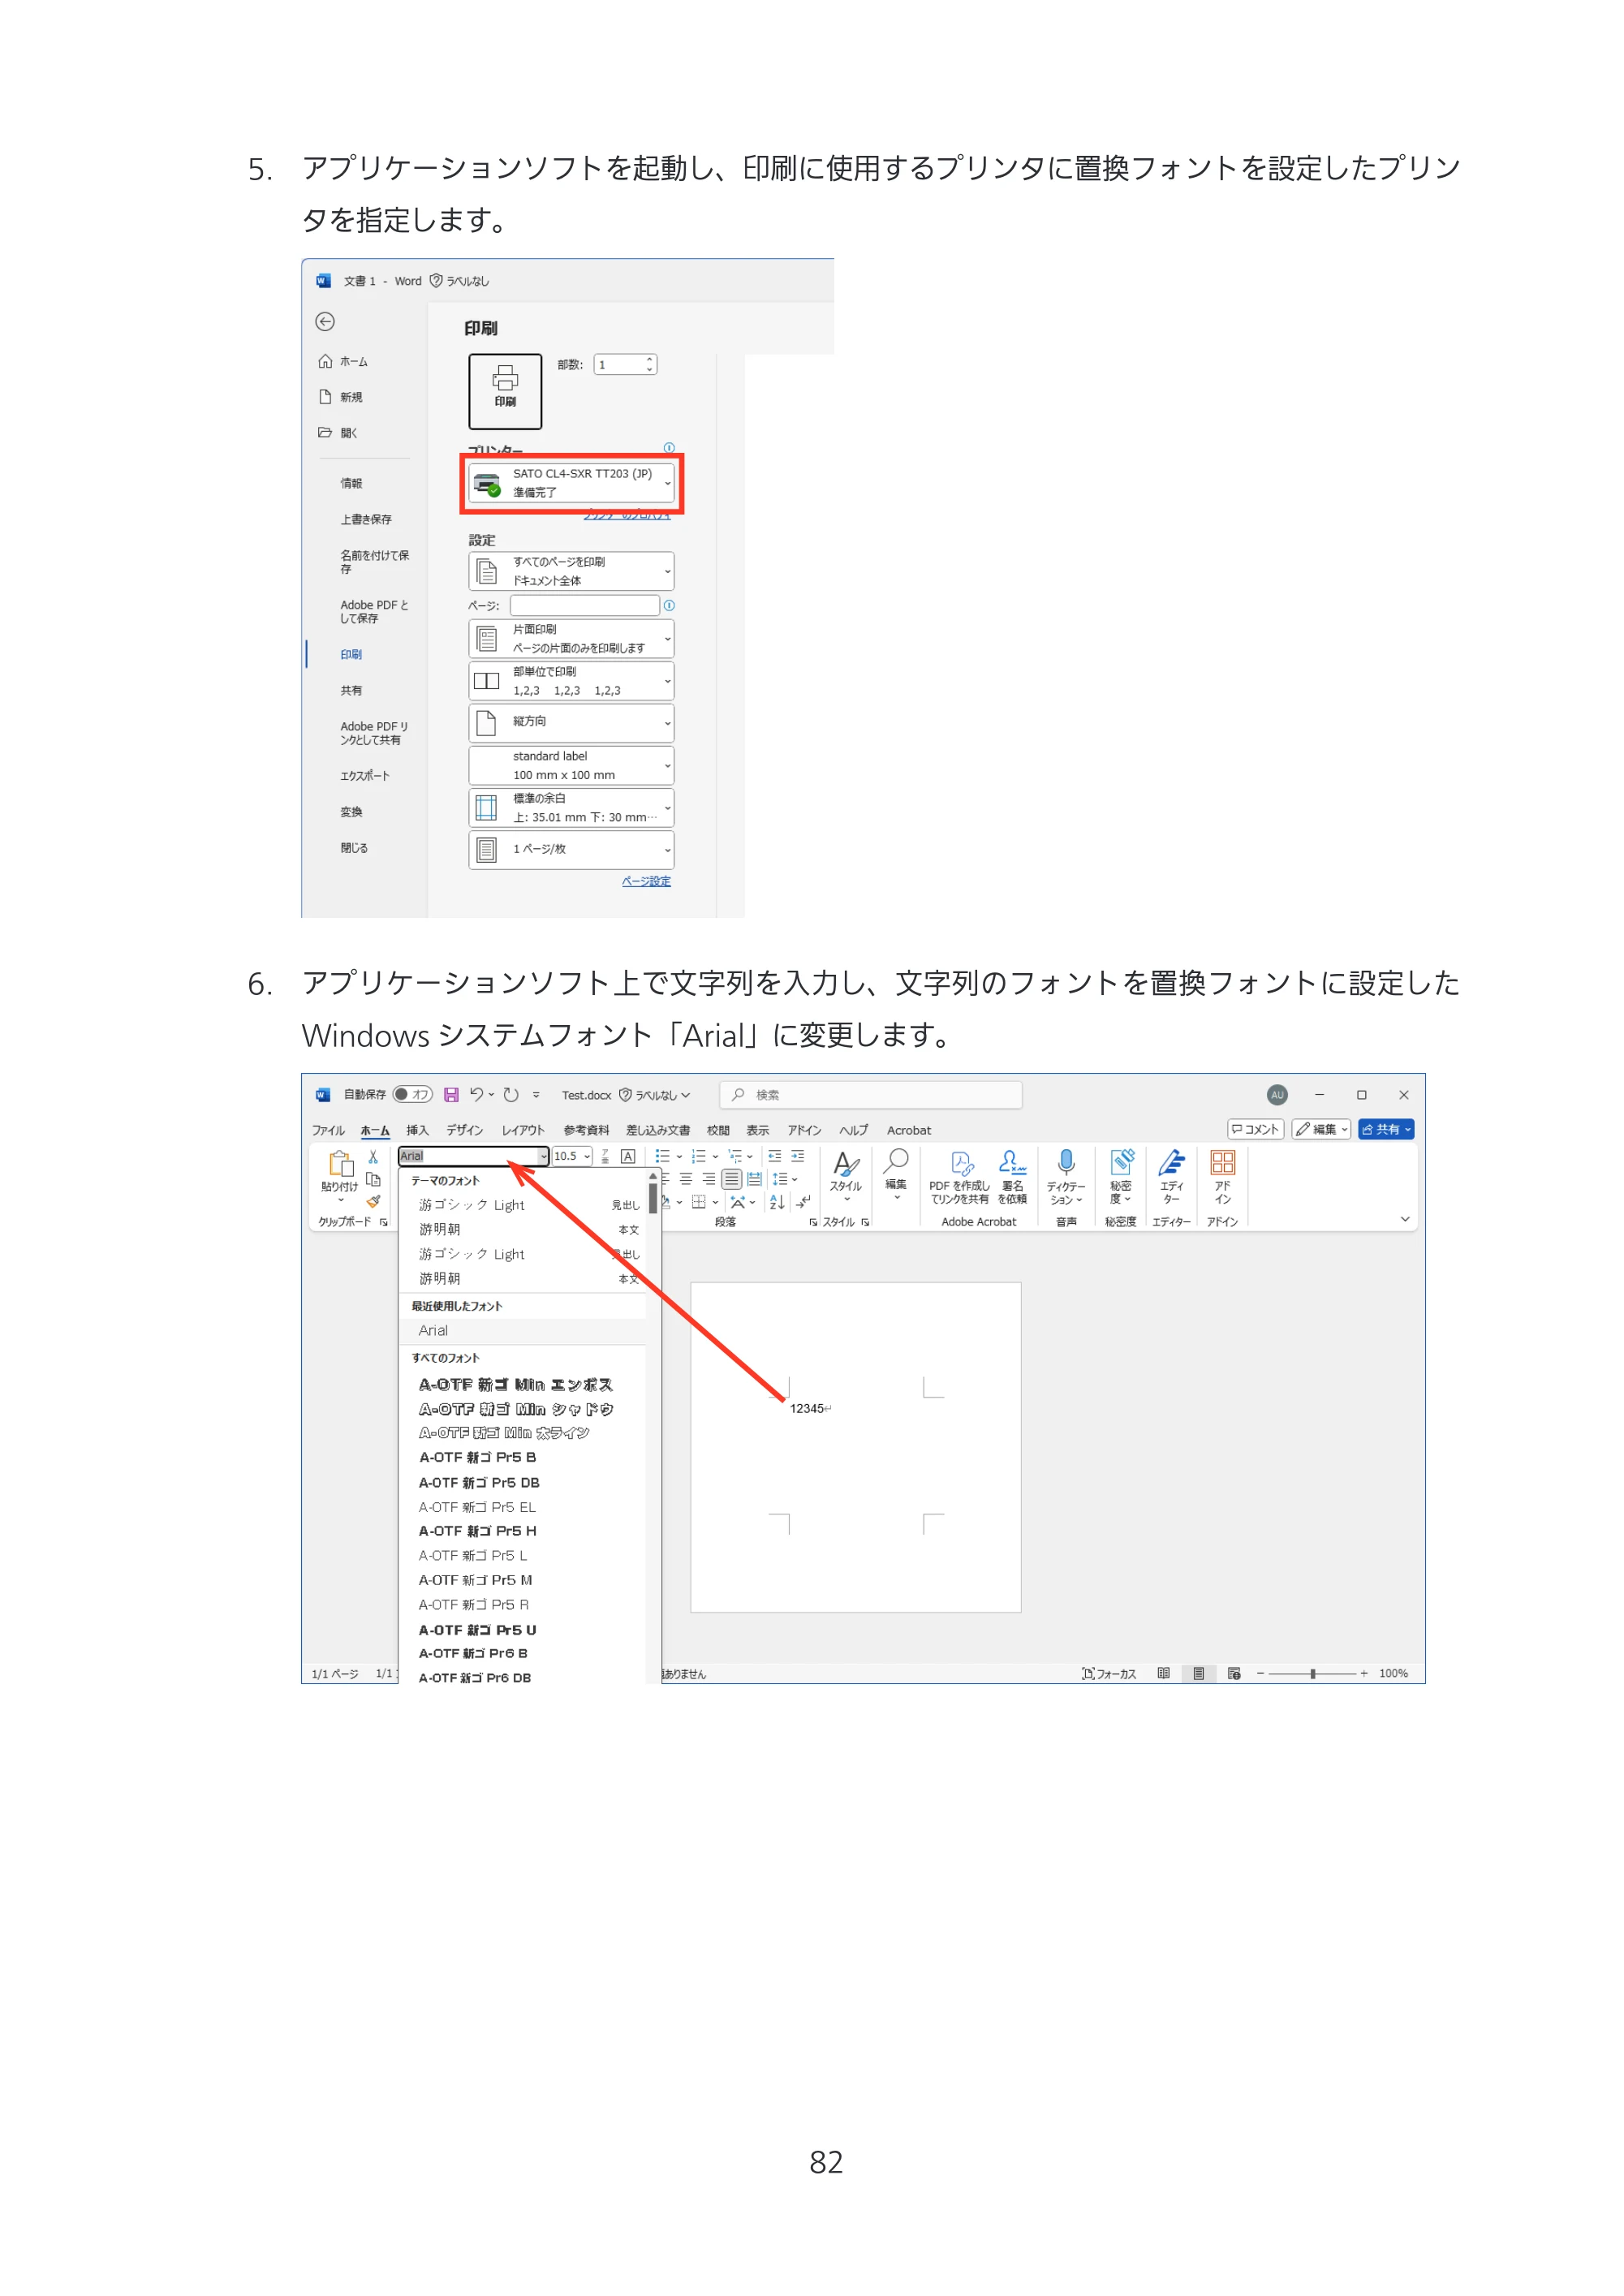Viewport: 1624px width, 2296px height.
Task: Click the blue 共有 button
Action: click(x=1386, y=1129)
